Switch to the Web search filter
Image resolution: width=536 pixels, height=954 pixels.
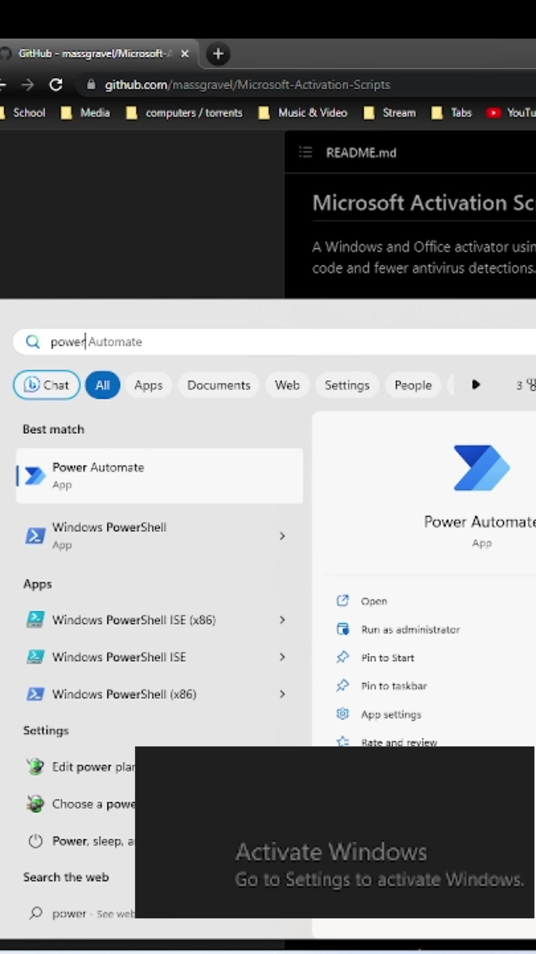287,385
